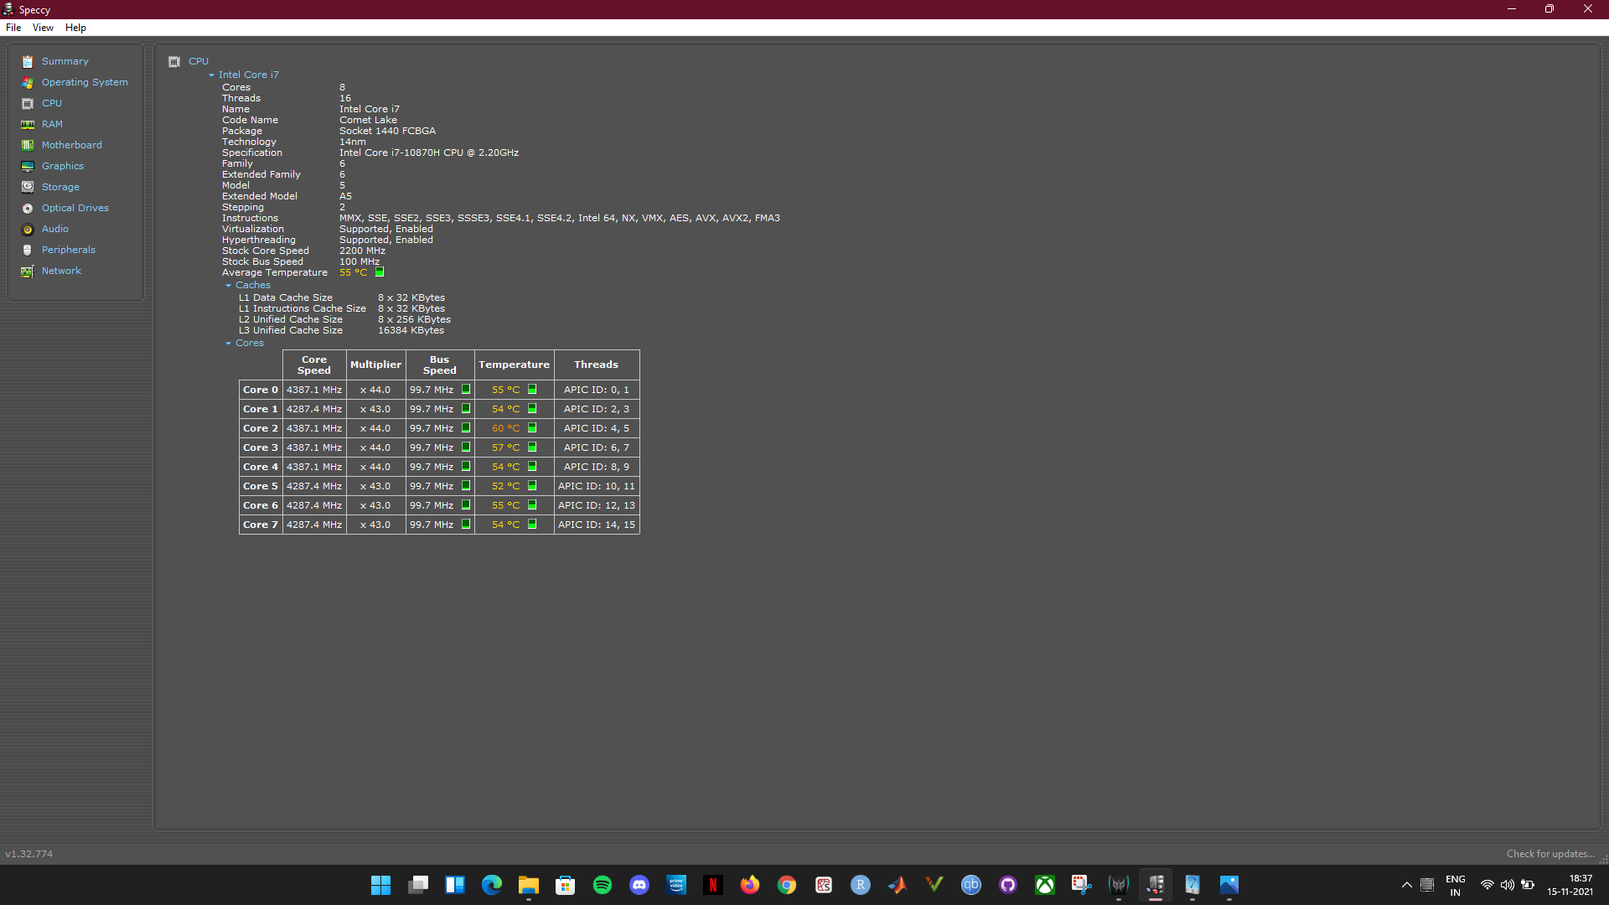Go to the RAM section
Screen dimensions: 1609x905
(52, 124)
